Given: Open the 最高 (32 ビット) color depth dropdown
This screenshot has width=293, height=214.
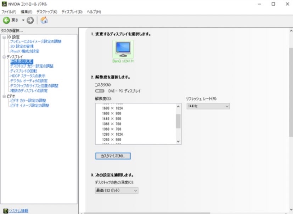Looking at the screenshot, I should click(117, 191).
